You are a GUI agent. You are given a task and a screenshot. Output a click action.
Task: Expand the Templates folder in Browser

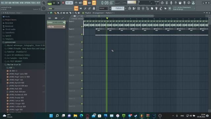coord(9,39)
